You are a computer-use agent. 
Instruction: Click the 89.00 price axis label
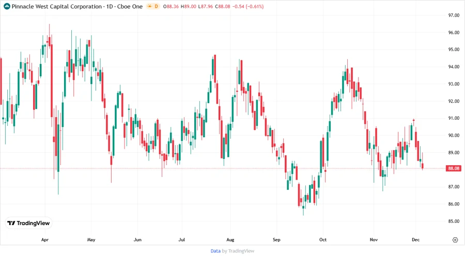click(454, 152)
